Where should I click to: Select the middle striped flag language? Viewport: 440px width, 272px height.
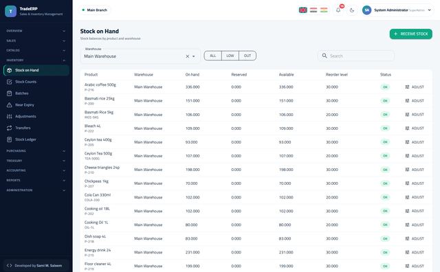[x=313, y=10]
